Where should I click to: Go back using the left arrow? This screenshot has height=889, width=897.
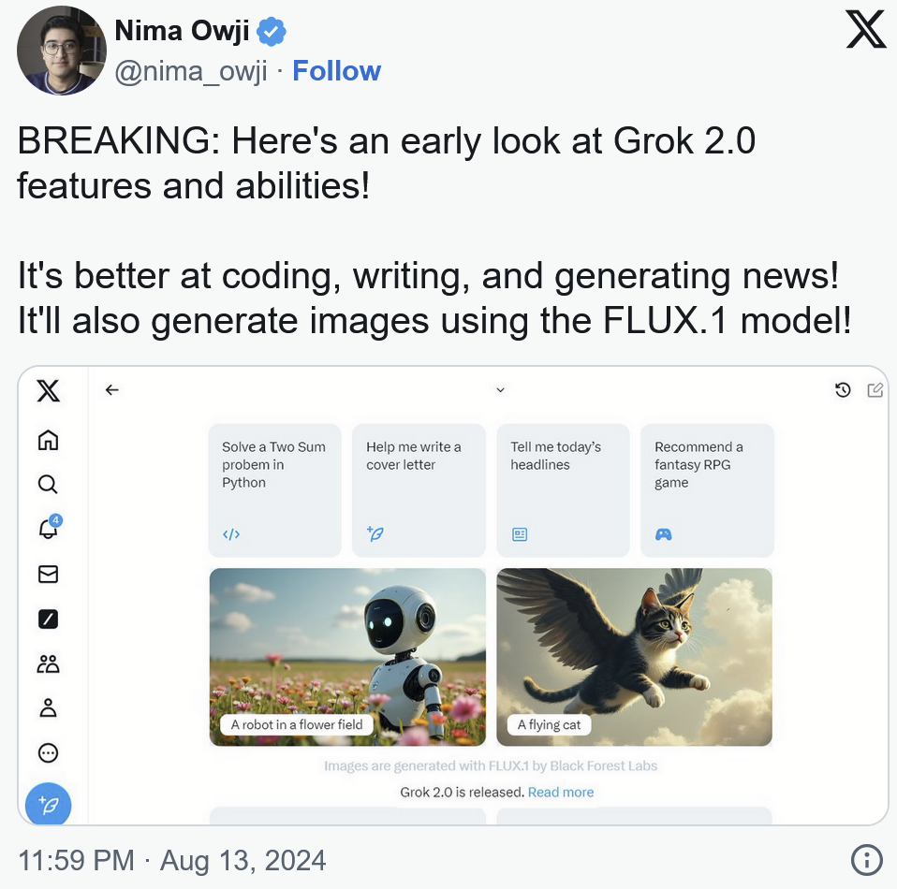click(112, 390)
